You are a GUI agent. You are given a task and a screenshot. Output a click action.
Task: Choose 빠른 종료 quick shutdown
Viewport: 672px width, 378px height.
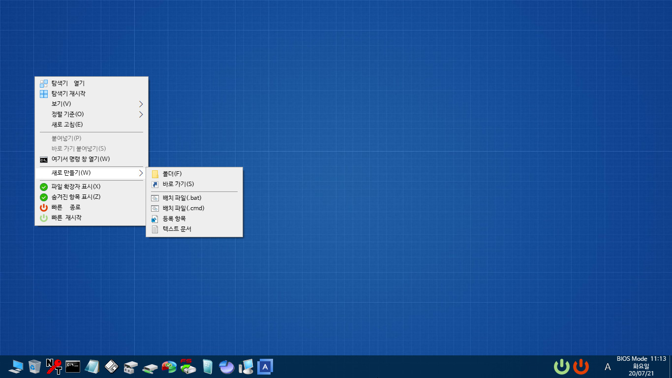(x=92, y=207)
